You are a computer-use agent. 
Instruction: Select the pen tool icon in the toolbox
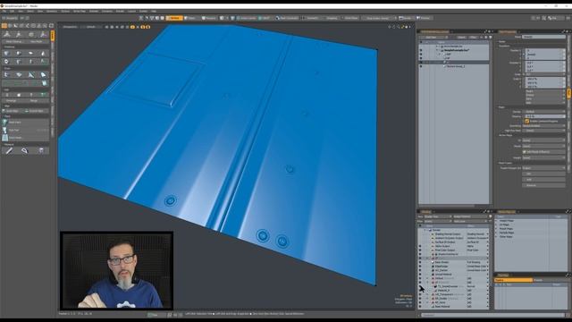(x=9, y=150)
